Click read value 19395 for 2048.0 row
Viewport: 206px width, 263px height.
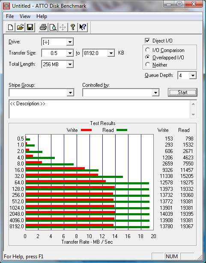[x=187, y=214]
